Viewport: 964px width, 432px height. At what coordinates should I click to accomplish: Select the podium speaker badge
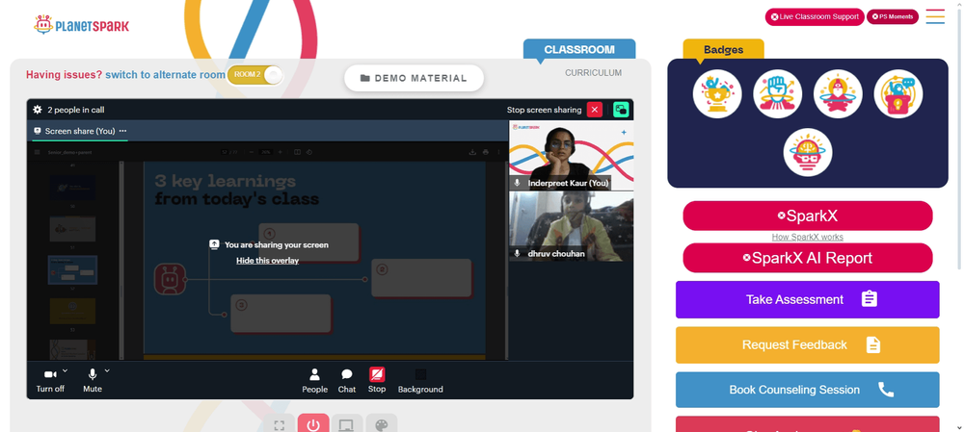[897, 94]
